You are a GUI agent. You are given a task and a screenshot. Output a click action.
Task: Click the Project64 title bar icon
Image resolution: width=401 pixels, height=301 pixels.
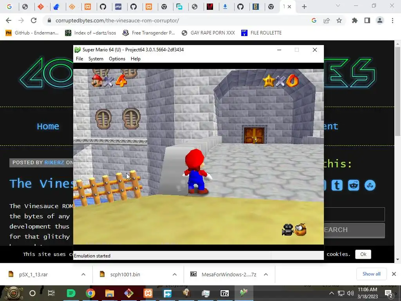click(x=78, y=50)
